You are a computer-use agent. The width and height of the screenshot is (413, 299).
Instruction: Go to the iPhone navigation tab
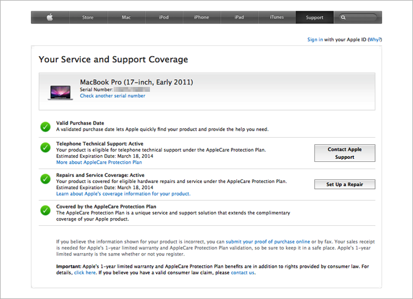click(201, 18)
